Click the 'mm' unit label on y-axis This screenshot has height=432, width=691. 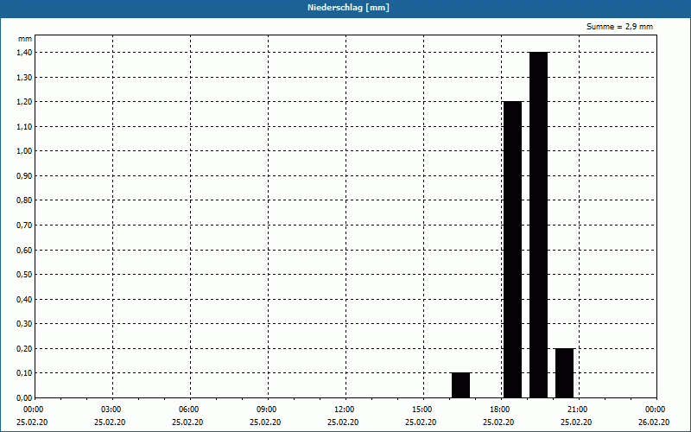[25, 39]
